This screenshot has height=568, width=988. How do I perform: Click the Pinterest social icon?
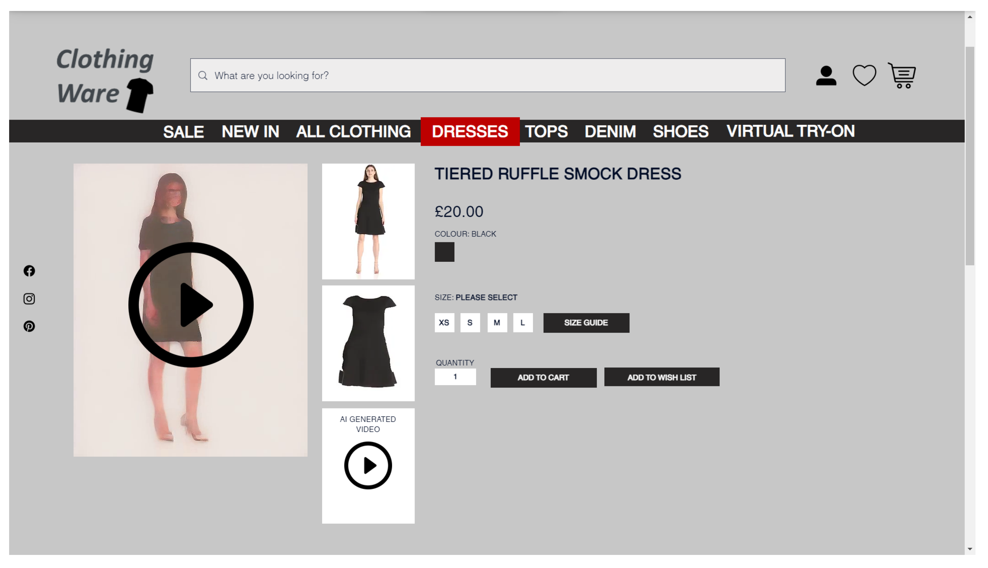(29, 326)
